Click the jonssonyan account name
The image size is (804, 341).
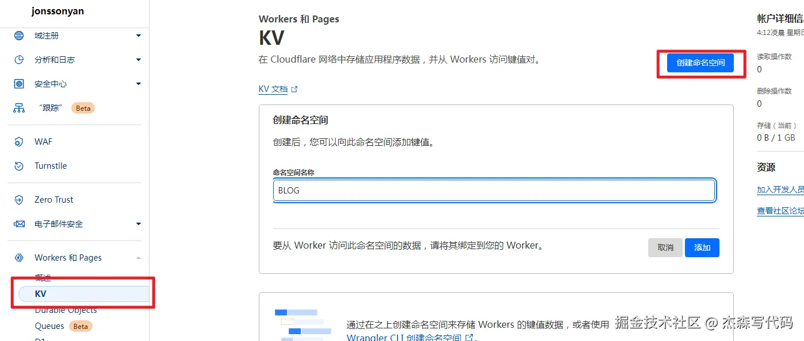coord(58,11)
